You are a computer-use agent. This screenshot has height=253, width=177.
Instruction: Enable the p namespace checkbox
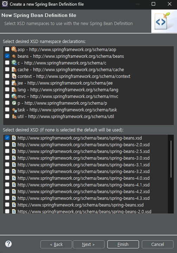pos(7,103)
